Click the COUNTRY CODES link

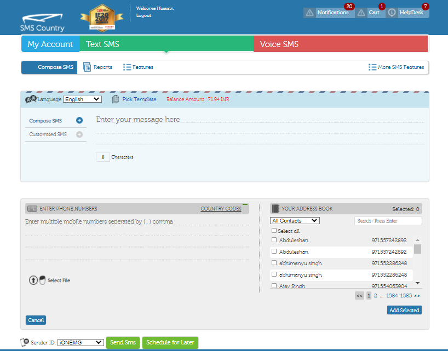(x=221, y=209)
